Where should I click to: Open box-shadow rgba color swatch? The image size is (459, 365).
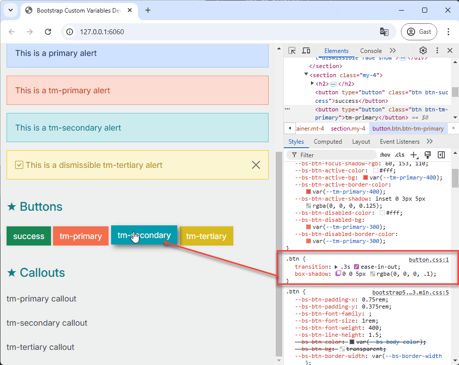(x=373, y=274)
